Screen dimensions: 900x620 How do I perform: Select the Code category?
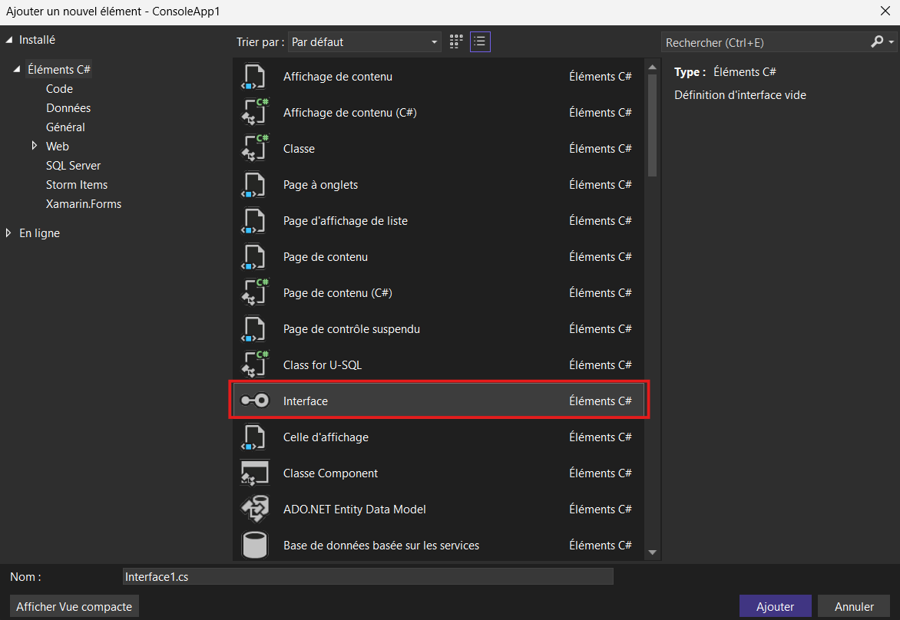[x=59, y=89]
